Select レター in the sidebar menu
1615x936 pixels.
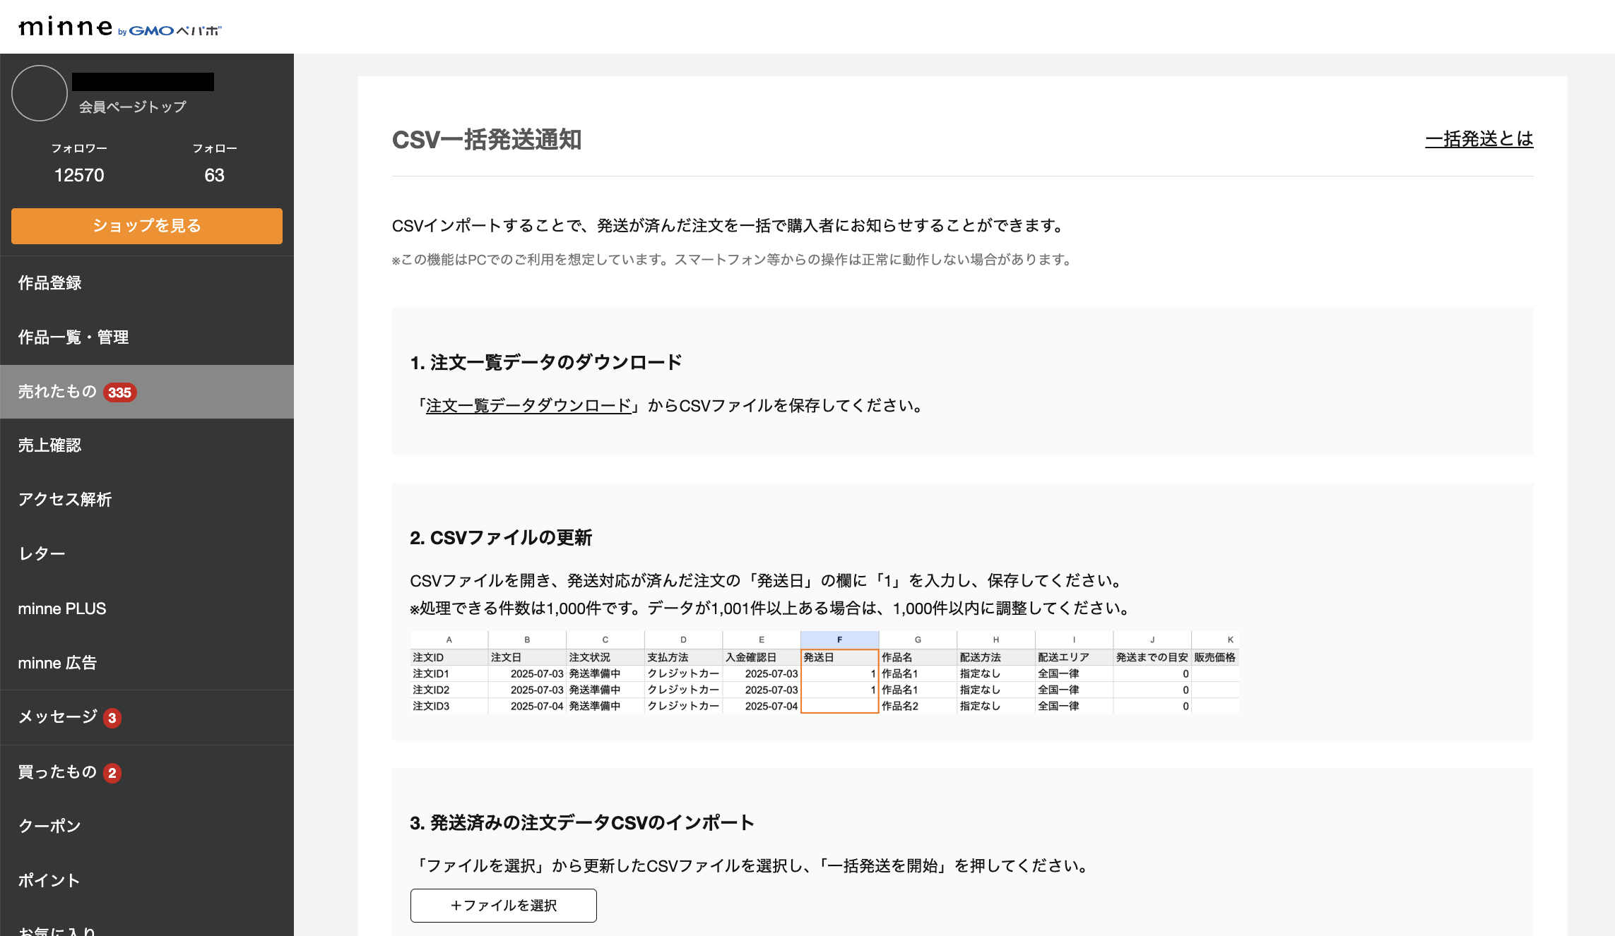pos(41,553)
